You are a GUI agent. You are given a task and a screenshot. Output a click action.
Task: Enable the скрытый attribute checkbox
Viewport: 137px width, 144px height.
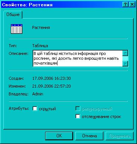35,109
